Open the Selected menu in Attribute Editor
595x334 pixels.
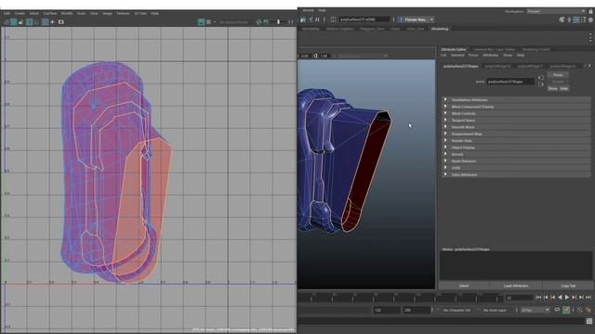[x=457, y=56]
